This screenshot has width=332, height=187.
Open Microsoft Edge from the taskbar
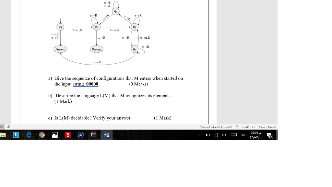[x=29, y=134]
